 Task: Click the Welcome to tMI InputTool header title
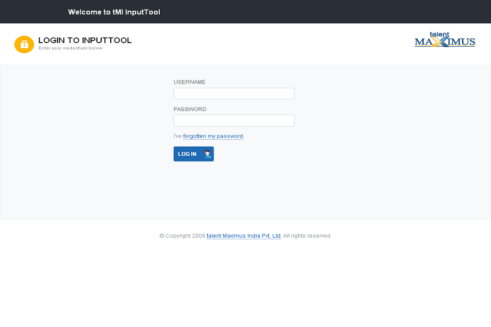pos(114,12)
